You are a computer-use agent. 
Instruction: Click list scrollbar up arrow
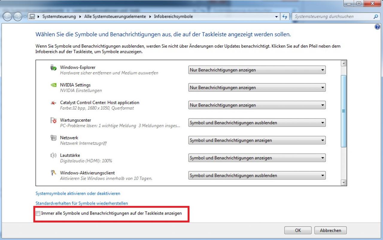[x=344, y=63]
